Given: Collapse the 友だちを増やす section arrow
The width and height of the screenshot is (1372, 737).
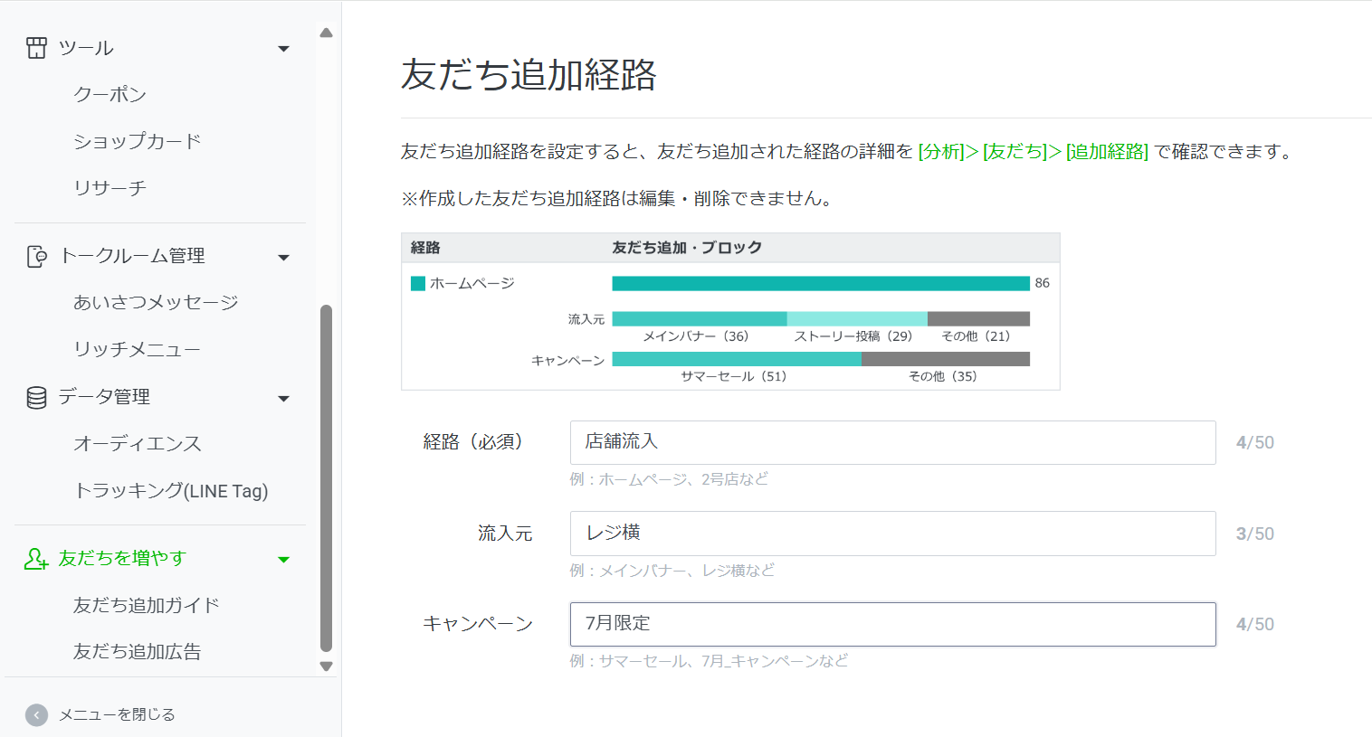Looking at the screenshot, I should pos(283,560).
